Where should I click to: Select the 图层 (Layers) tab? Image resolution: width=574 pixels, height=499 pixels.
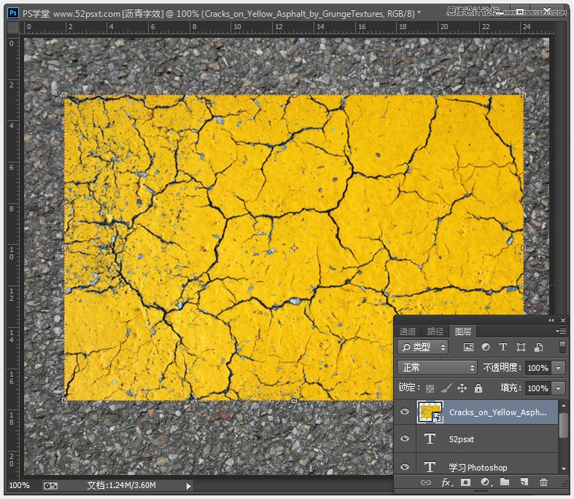tap(463, 331)
